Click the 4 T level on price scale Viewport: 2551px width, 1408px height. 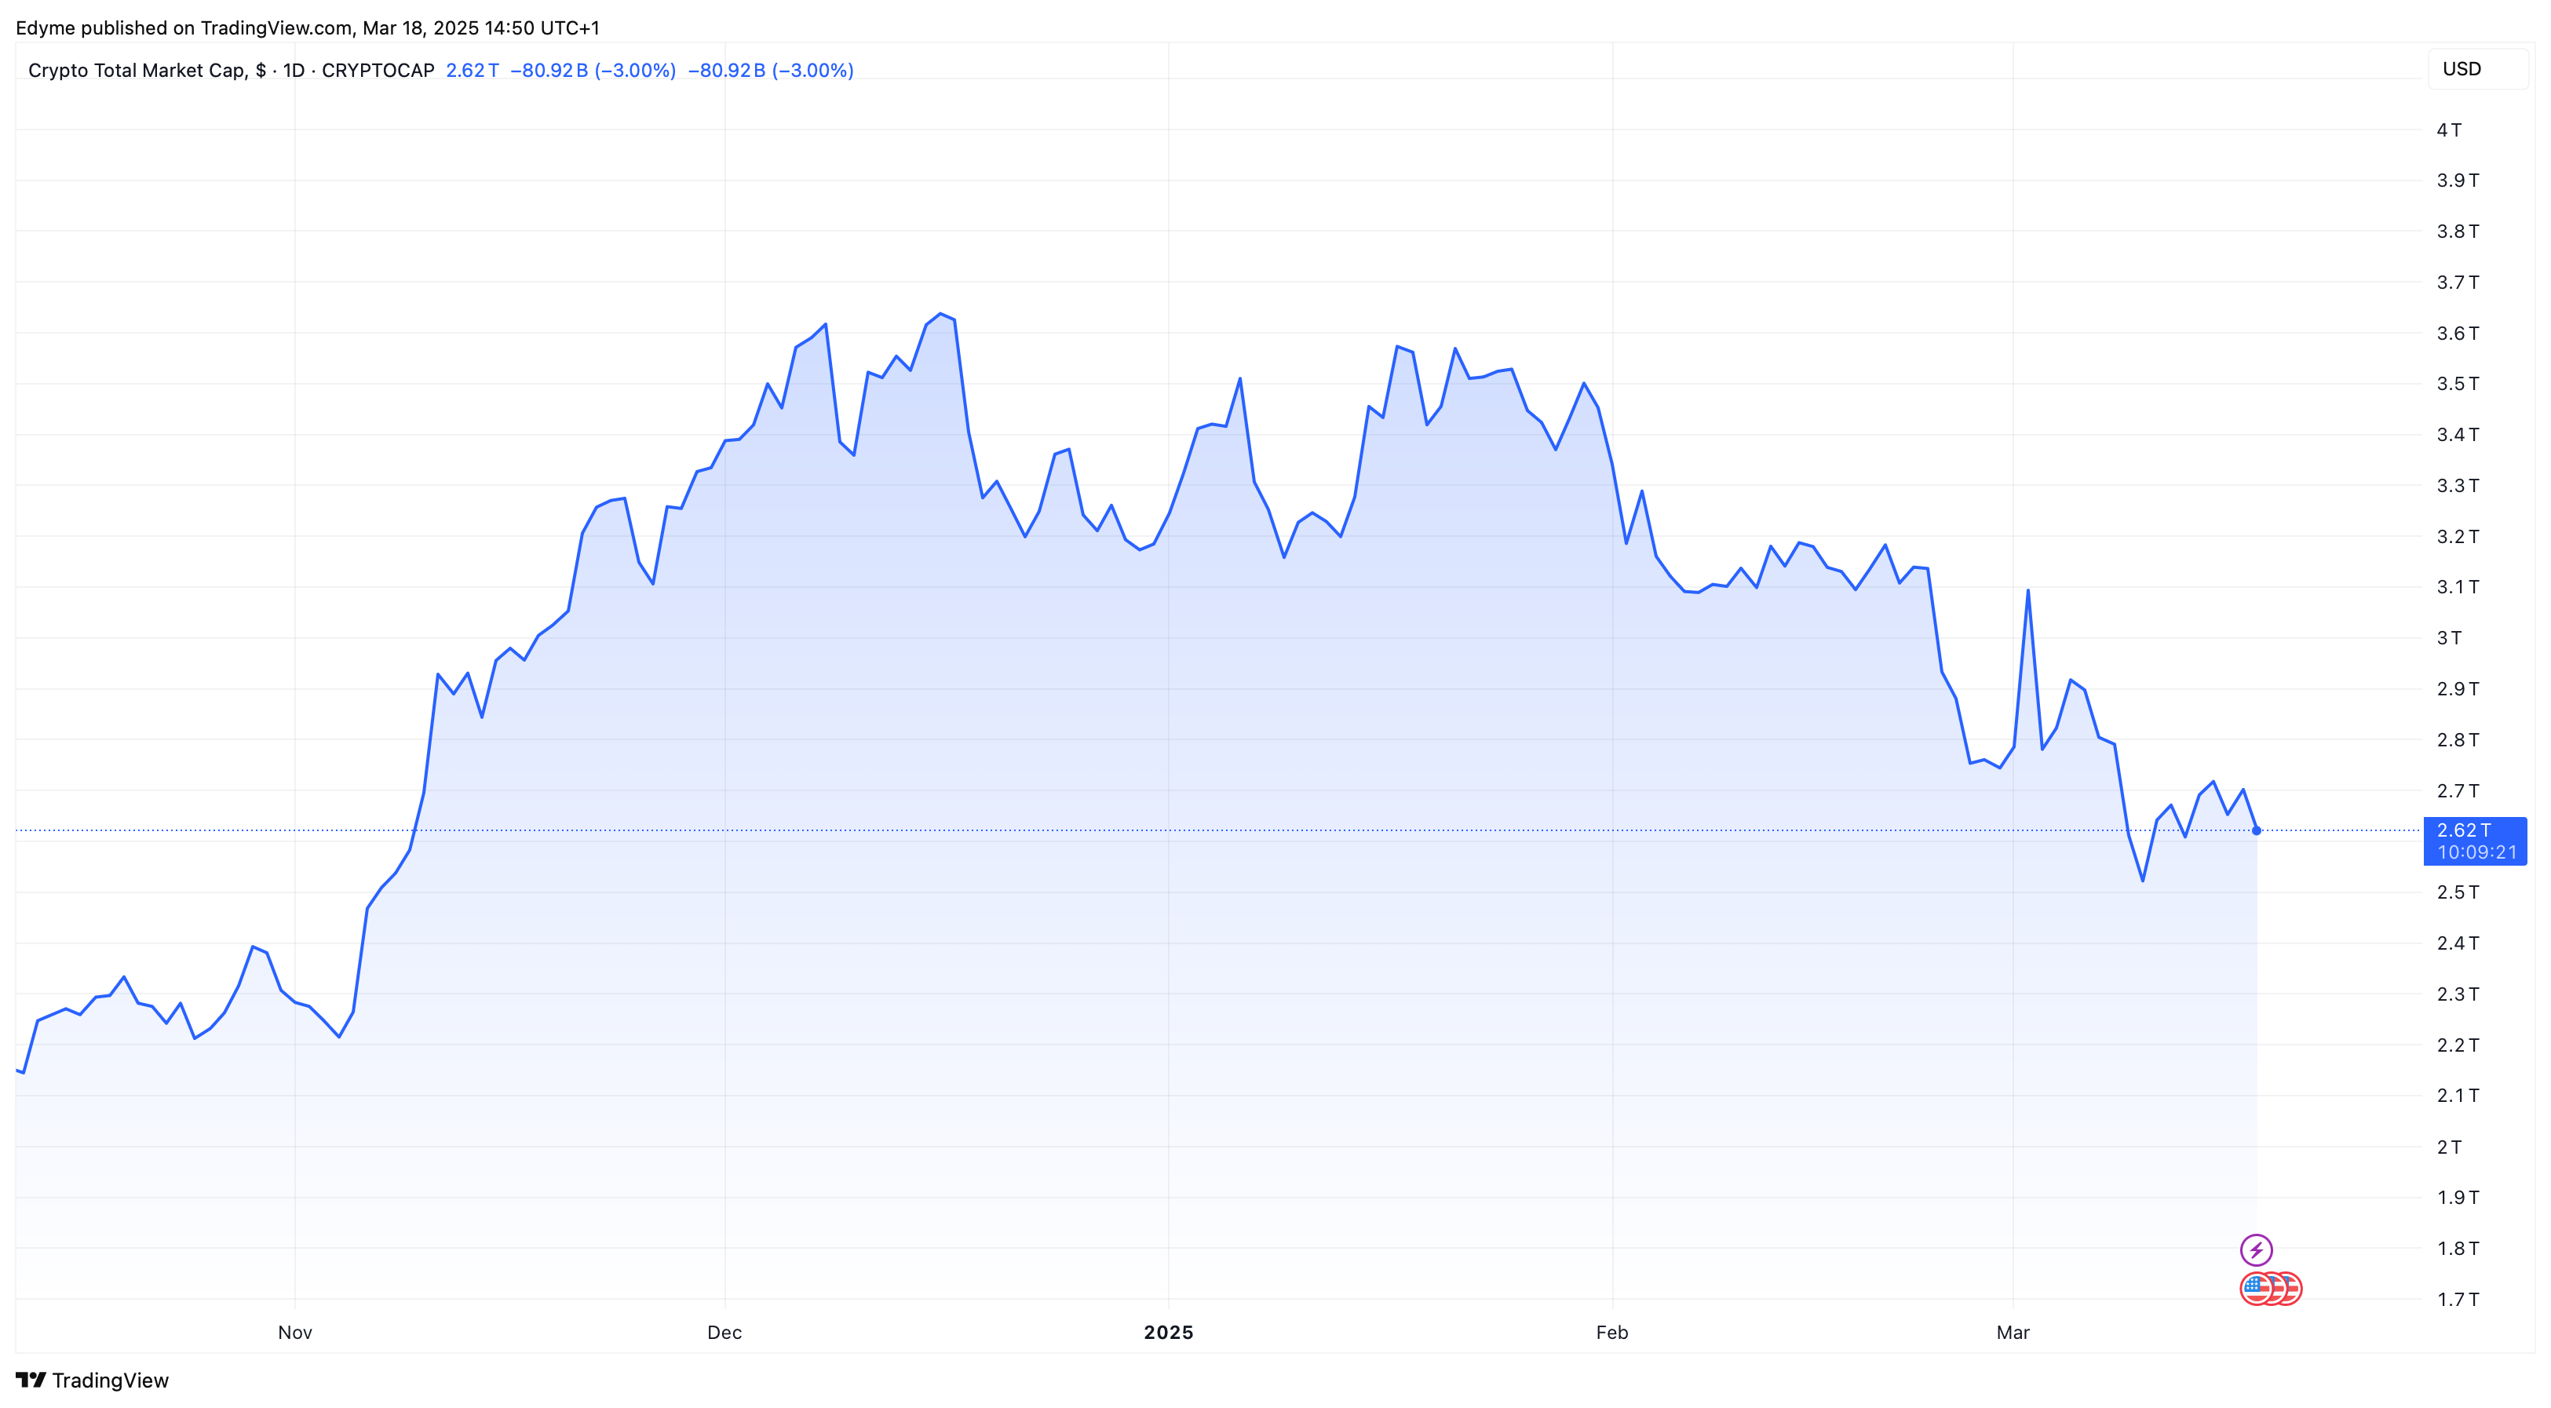click(x=2449, y=129)
